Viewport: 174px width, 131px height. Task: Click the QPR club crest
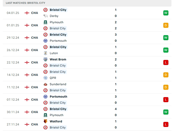click(45, 78)
